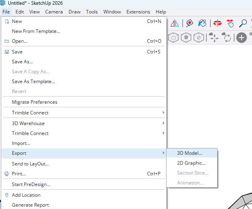Open the Help menu
The width and height of the screenshot is (252, 209).
(161, 12)
